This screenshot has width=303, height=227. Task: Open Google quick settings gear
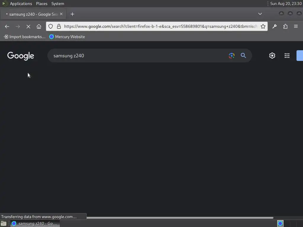pyautogui.click(x=272, y=56)
